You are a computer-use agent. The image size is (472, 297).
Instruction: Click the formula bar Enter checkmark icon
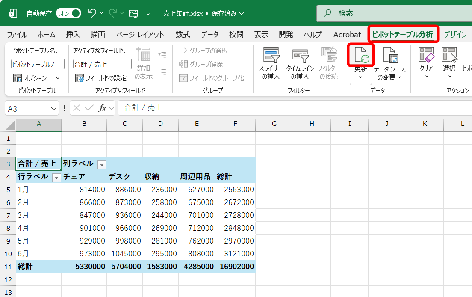[89, 108]
